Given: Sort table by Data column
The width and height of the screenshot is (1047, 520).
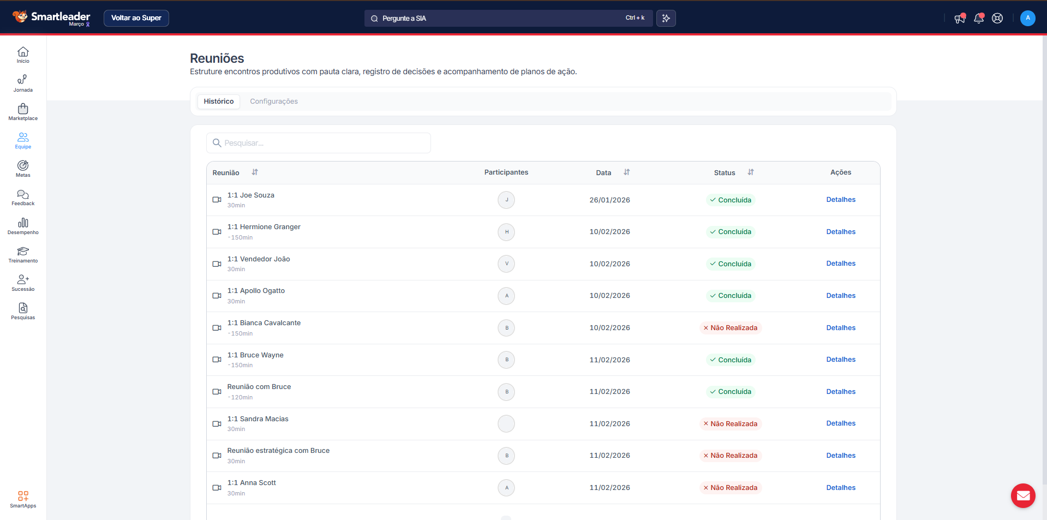Looking at the screenshot, I should (x=627, y=172).
